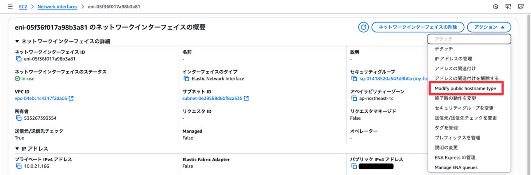Viewport: 531px width, 175px height.
Task: Open the hamburger navigation menu
Action: [x=10, y=7]
